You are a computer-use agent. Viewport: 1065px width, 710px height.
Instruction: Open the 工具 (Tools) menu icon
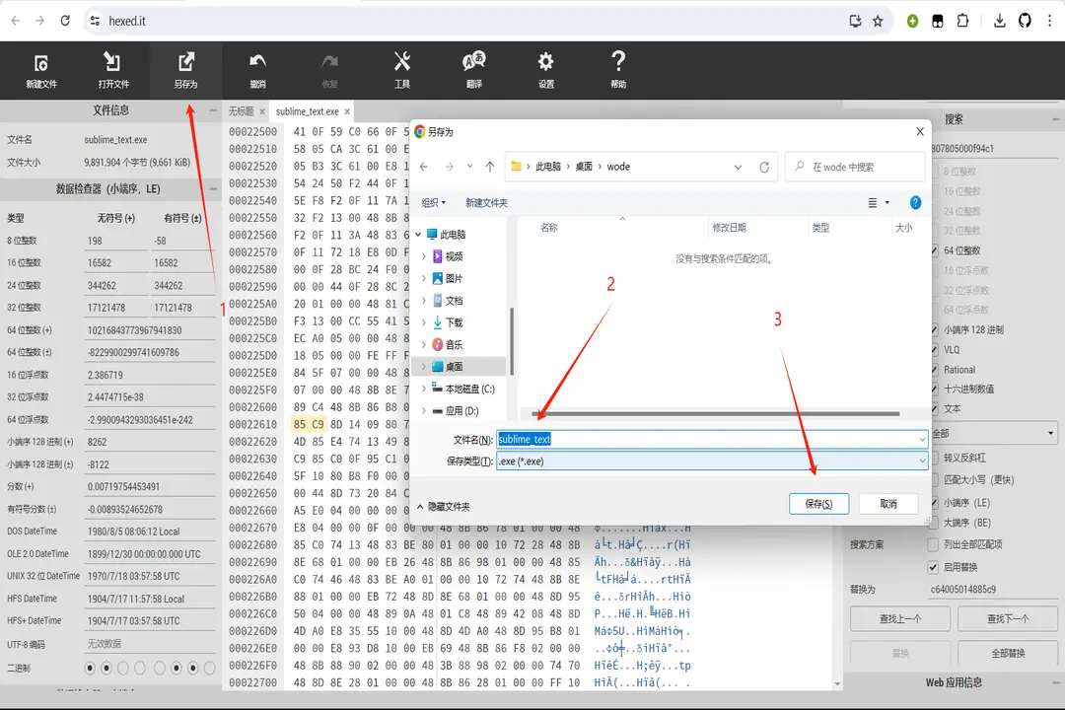[x=401, y=70]
